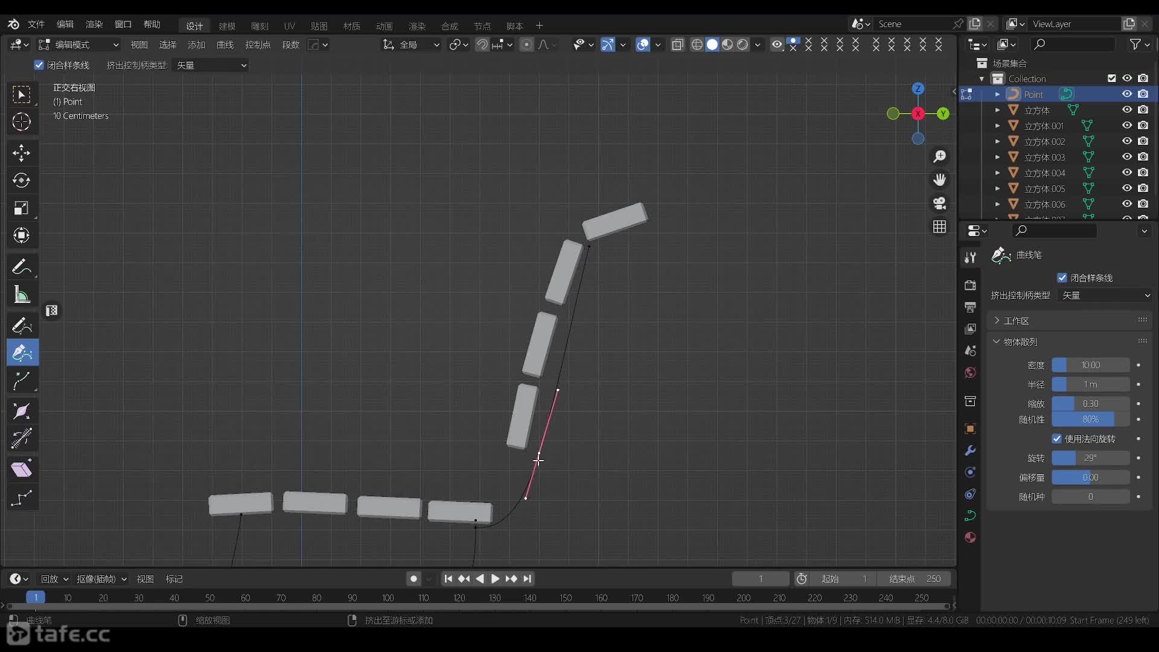Open the Material properties tab
The height and width of the screenshot is (652, 1159).
click(970, 537)
